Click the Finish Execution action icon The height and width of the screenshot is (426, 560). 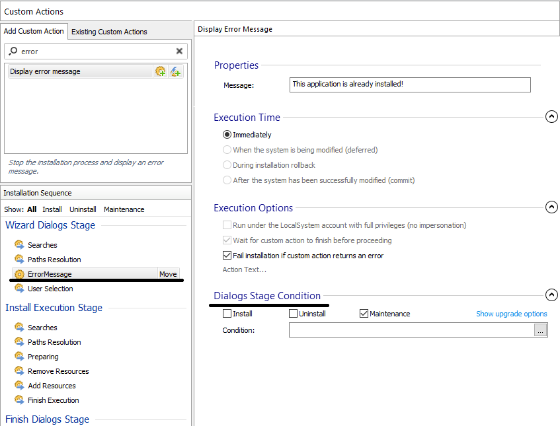tap(19, 400)
